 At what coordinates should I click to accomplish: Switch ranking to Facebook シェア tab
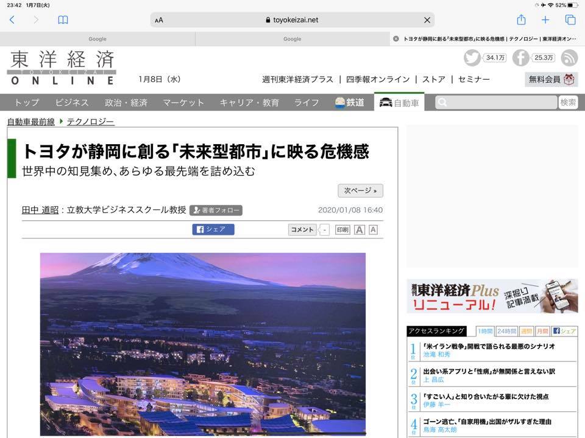(x=564, y=331)
